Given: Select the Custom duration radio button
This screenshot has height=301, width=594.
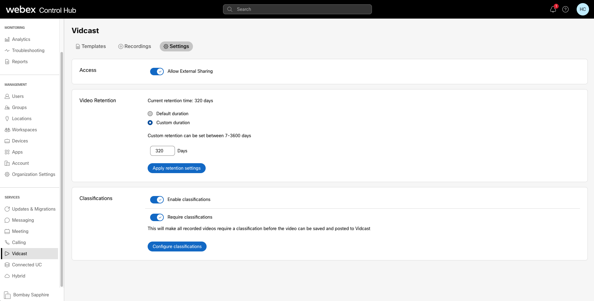Looking at the screenshot, I should click(x=150, y=123).
